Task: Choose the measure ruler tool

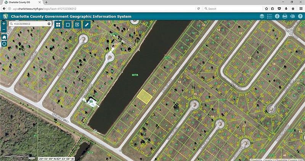Action: (x=87, y=24)
